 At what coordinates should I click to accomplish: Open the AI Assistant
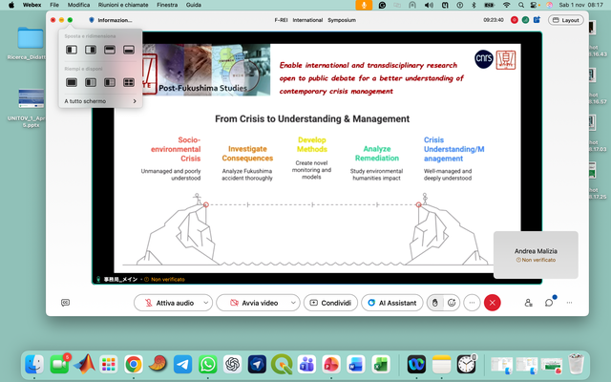(x=392, y=303)
